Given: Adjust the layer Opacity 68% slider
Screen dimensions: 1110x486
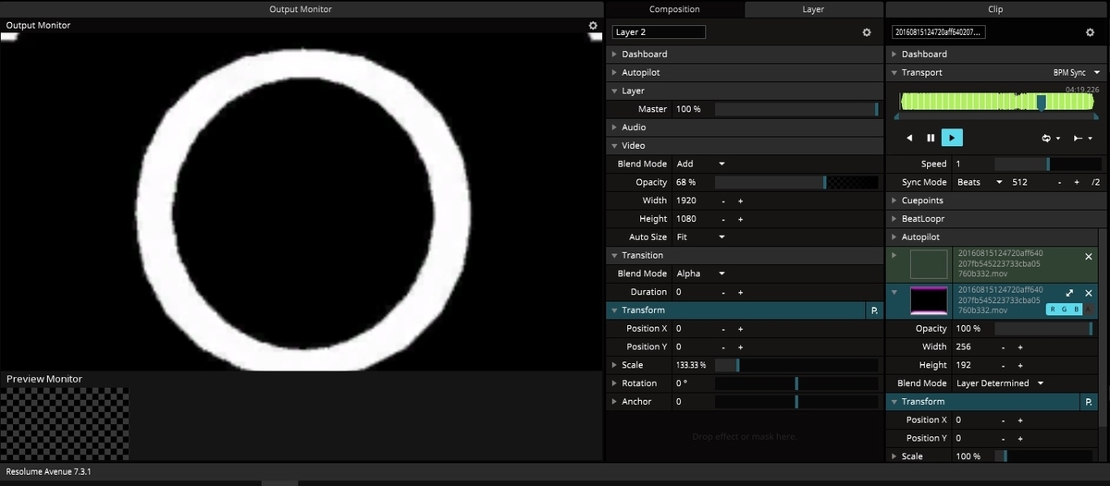Looking at the screenshot, I should click(x=797, y=183).
